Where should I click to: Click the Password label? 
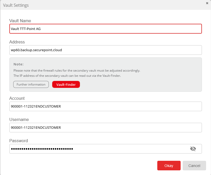point(19,141)
